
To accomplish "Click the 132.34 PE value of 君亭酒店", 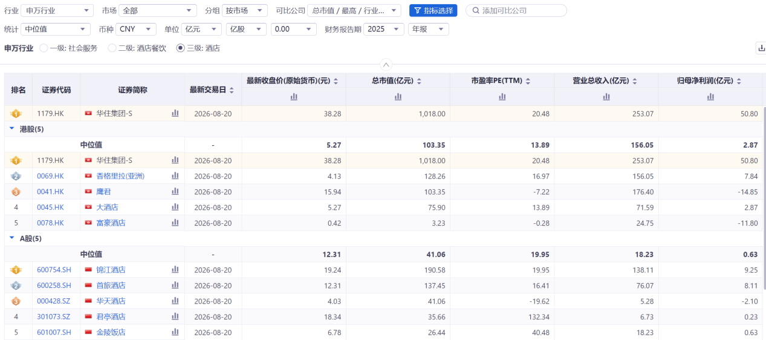I will click(x=539, y=316).
